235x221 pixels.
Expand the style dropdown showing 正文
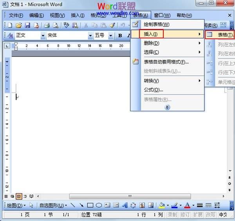pos(43,36)
